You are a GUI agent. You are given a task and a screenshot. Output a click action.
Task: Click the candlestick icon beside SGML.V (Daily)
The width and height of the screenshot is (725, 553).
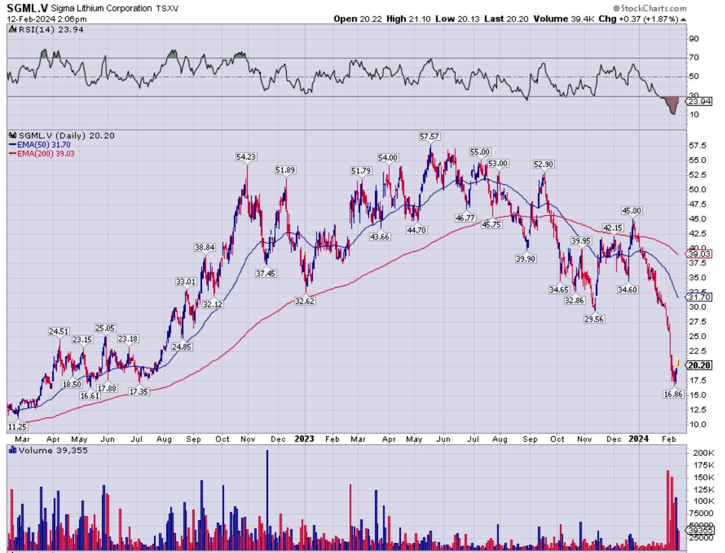point(13,136)
